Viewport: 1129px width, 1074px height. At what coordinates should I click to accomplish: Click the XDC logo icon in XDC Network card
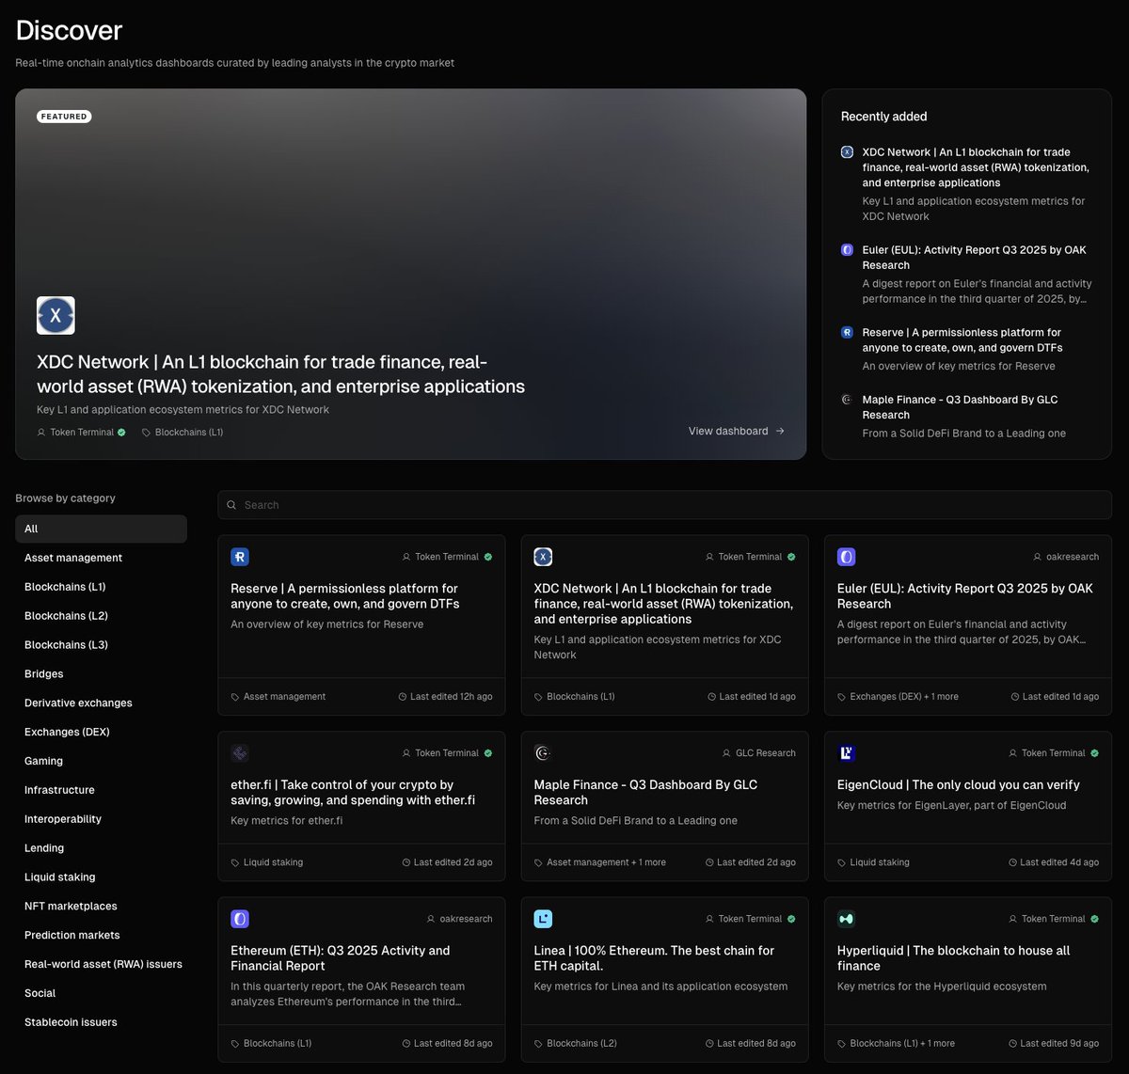pyautogui.click(x=543, y=557)
